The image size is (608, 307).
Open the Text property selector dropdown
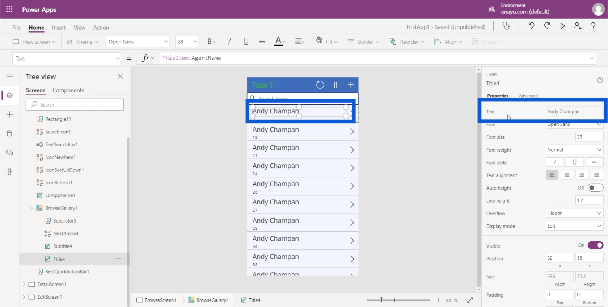click(x=67, y=58)
